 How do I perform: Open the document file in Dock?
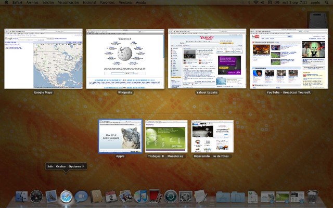(253, 197)
